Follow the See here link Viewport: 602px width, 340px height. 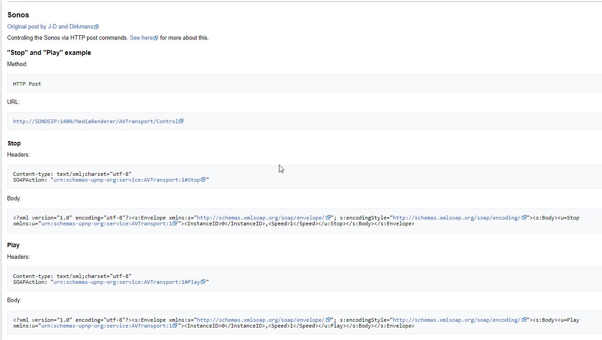[141, 38]
